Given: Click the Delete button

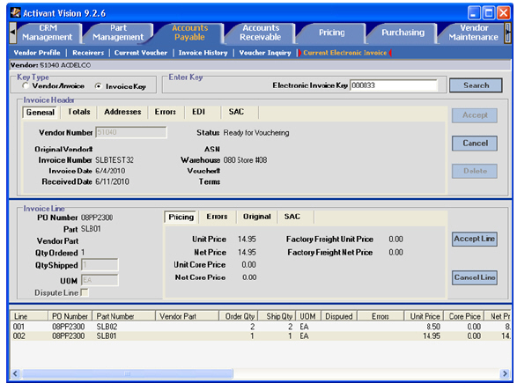Looking at the screenshot, I should click(x=475, y=171).
